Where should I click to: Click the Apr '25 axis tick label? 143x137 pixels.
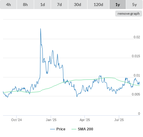coord(85,120)
